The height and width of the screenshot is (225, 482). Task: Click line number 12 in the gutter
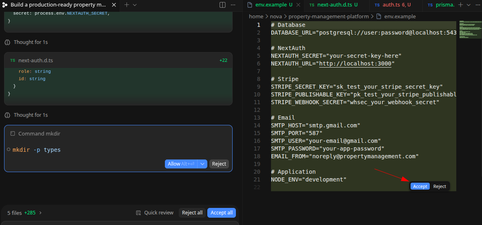[257, 110]
